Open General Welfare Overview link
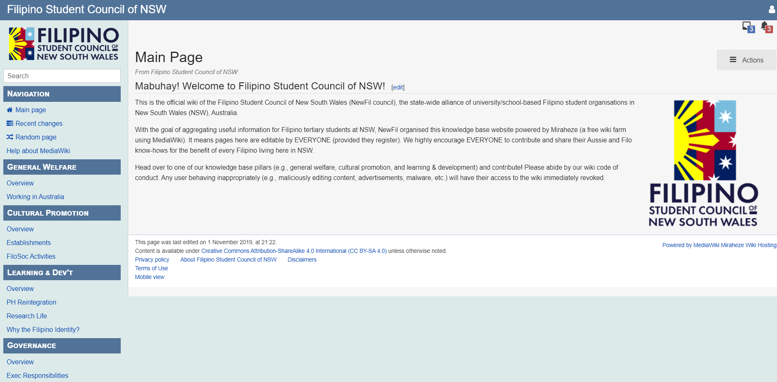This screenshot has width=777, height=382. 20,183
